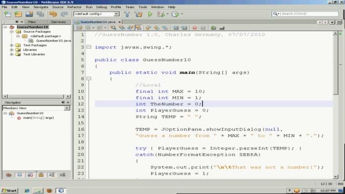This screenshot has width=345, height=194.
Task: Click the Profile Main Project icon
Action: 175,15
